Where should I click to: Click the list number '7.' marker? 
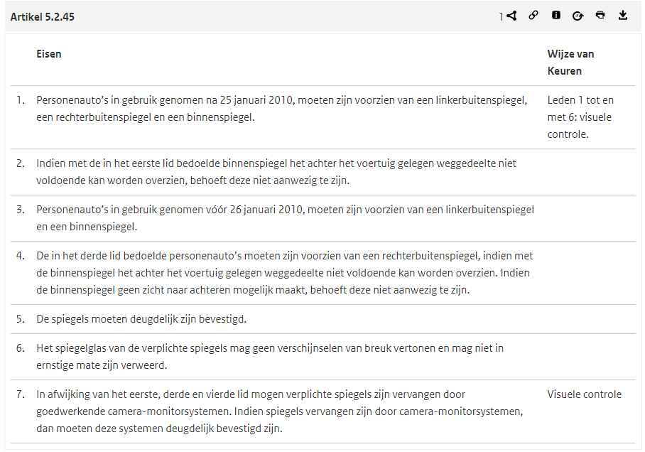tap(21, 394)
